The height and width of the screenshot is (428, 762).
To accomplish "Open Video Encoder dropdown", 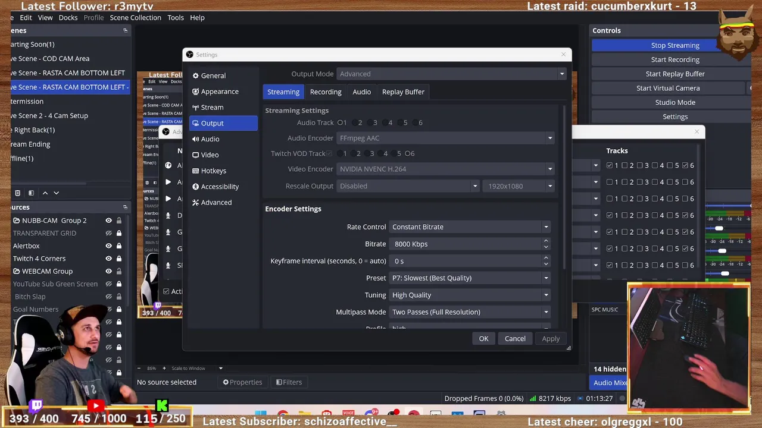I will pos(445,169).
